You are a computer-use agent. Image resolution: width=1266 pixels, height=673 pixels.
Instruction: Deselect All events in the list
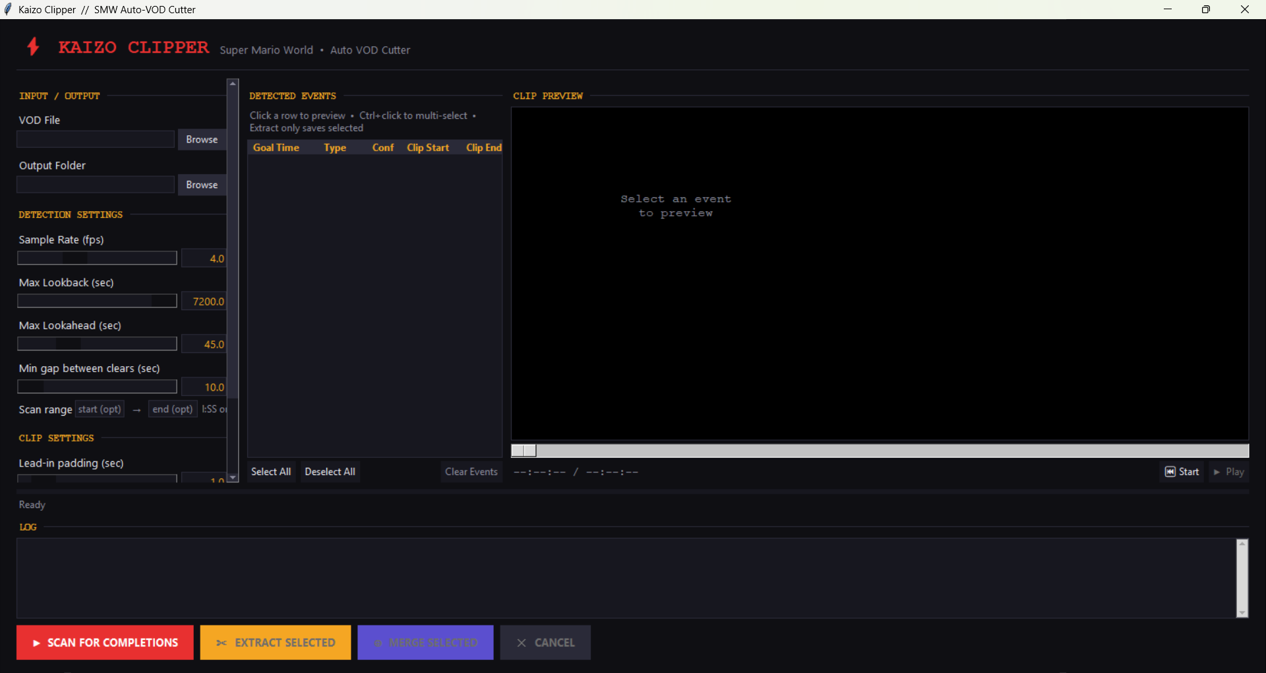click(x=330, y=471)
